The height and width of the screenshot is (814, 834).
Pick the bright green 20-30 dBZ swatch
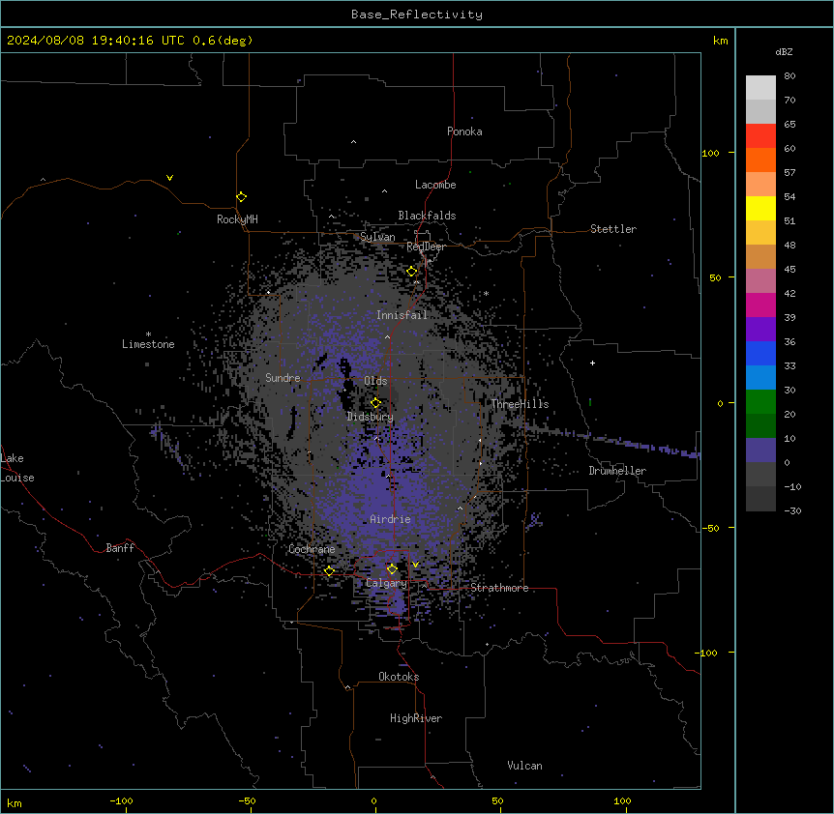pos(760,402)
